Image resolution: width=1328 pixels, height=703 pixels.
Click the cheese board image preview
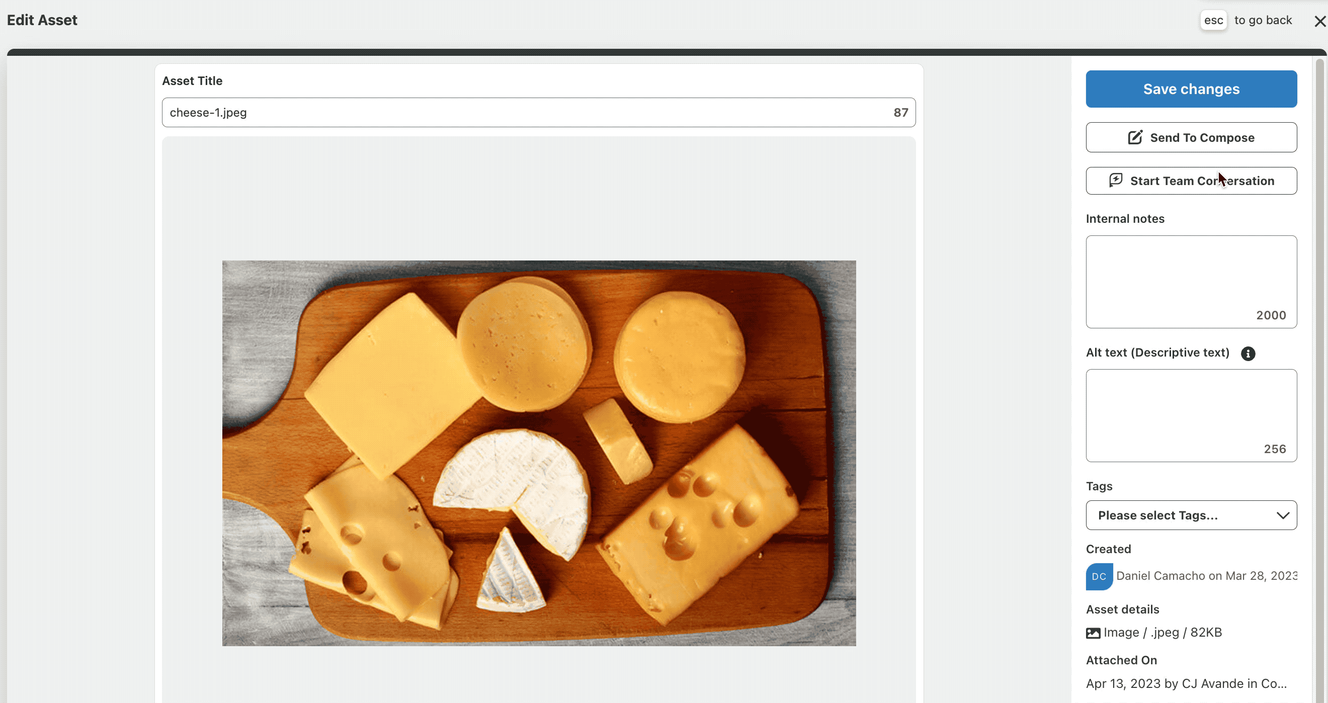(539, 453)
